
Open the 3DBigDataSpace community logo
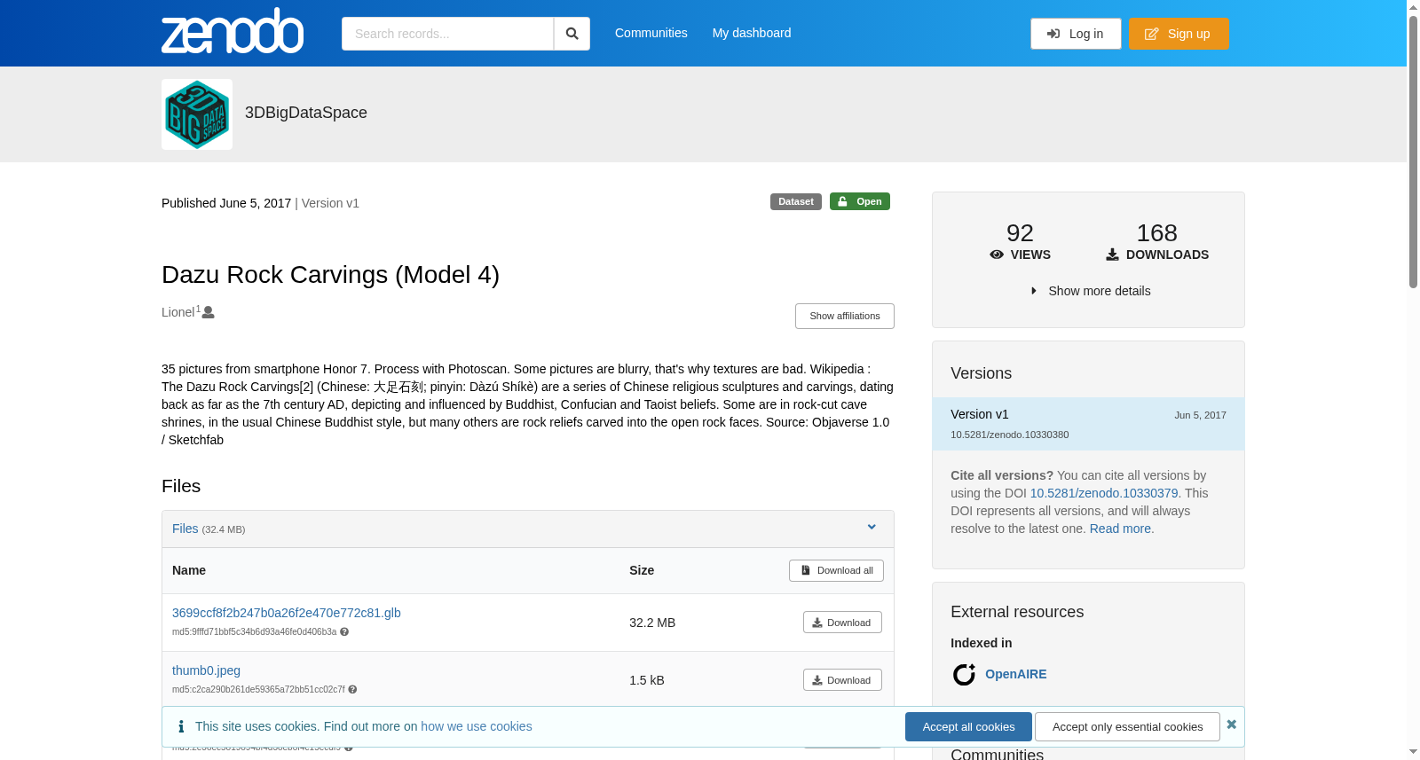pos(197,114)
